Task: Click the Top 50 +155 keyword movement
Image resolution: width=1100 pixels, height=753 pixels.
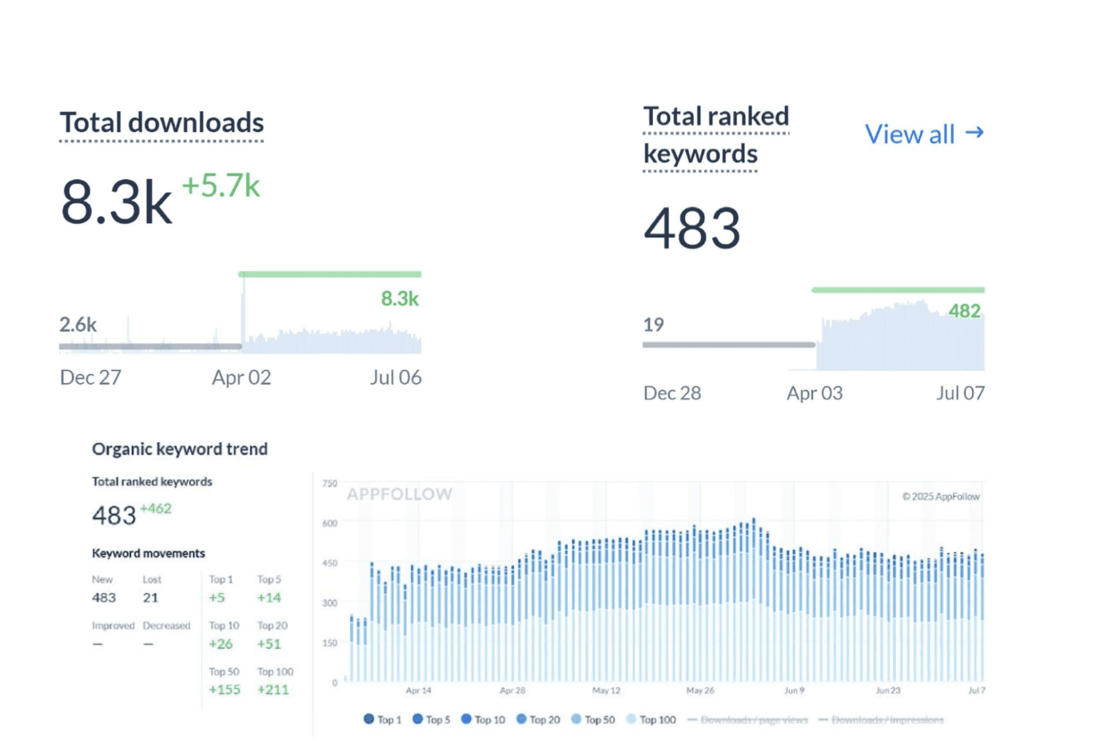Action: point(224,689)
